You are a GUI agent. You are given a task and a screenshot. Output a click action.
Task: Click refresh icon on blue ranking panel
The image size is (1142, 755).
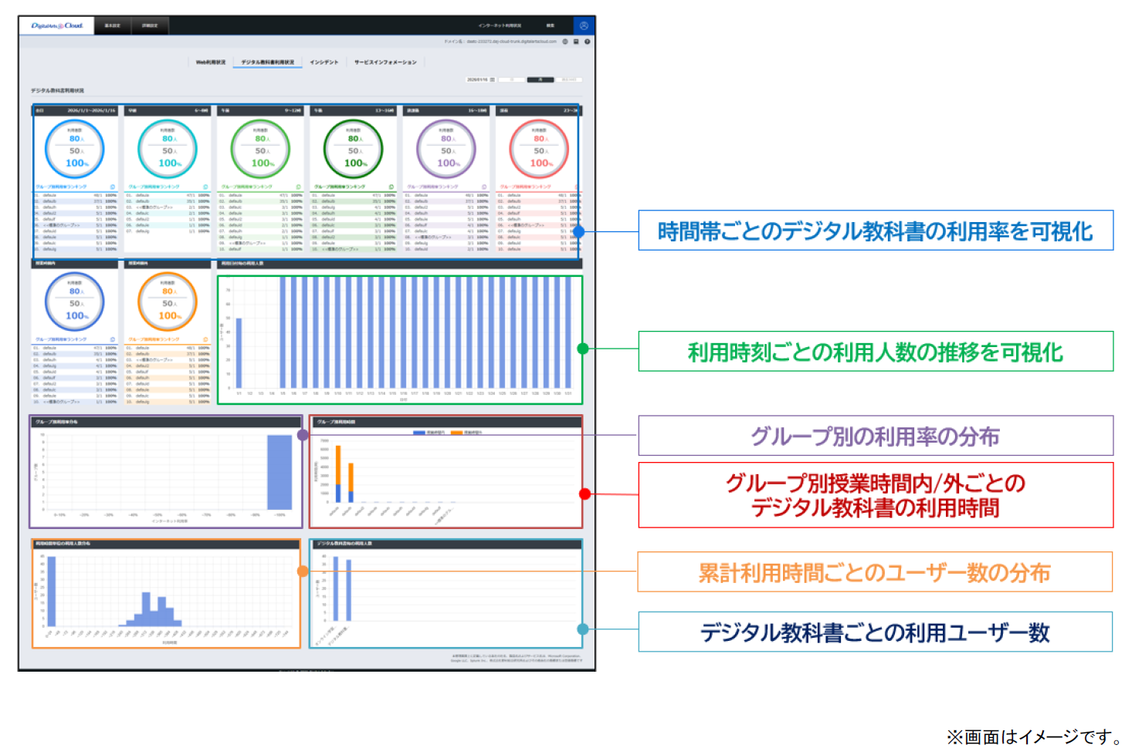(113, 187)
